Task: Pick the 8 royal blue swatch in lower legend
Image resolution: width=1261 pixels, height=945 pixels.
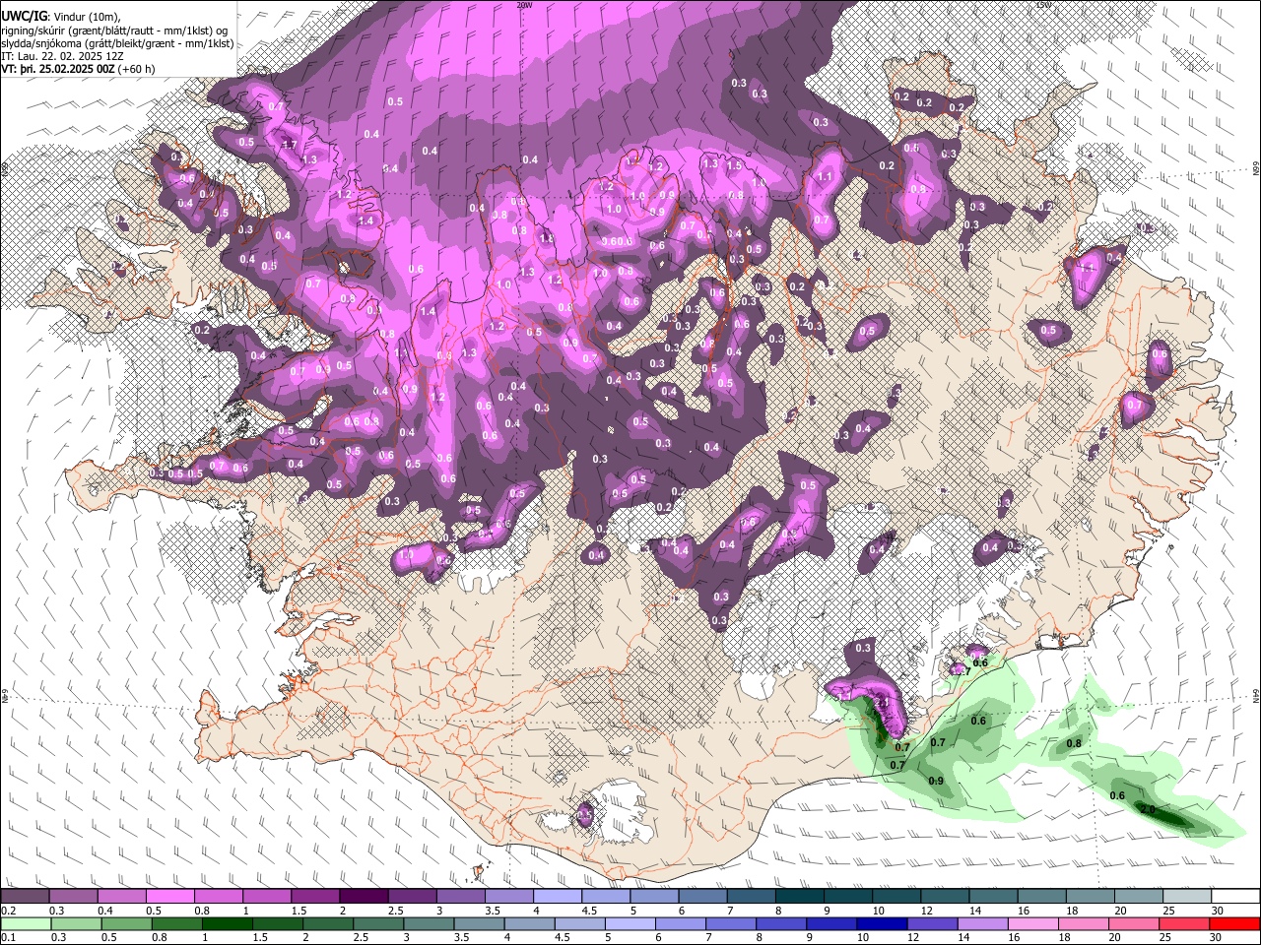Action: (x=780, y=923)
